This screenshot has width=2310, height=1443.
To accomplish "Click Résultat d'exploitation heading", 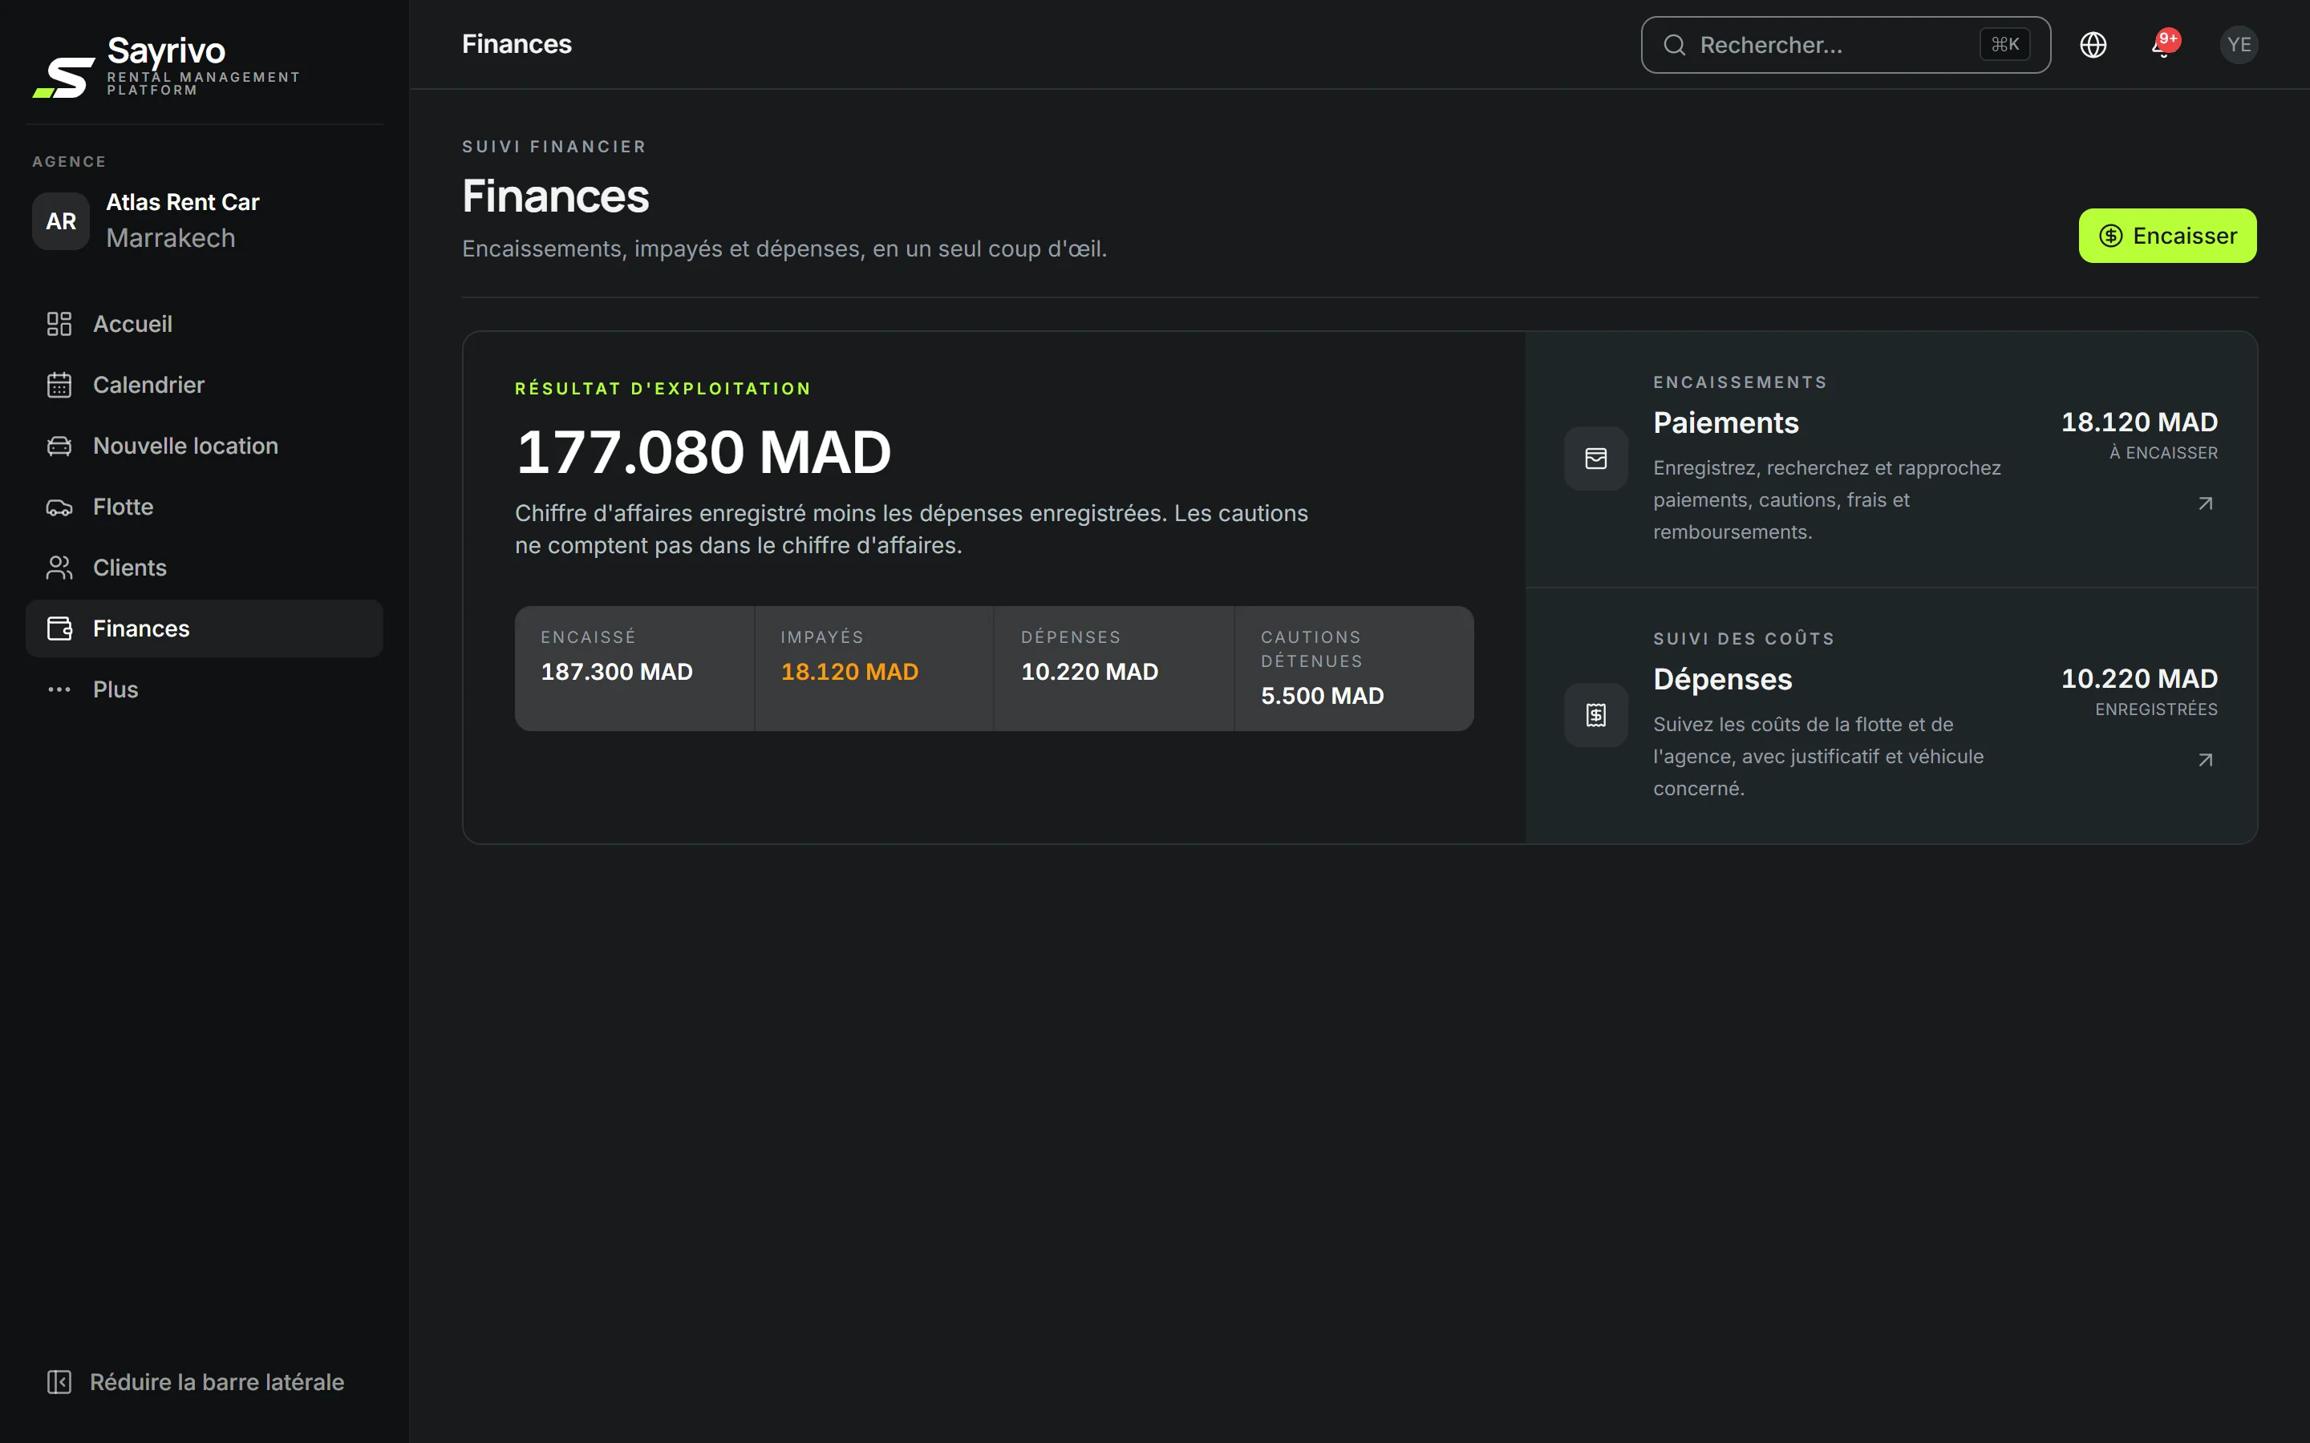I will 663,390.
